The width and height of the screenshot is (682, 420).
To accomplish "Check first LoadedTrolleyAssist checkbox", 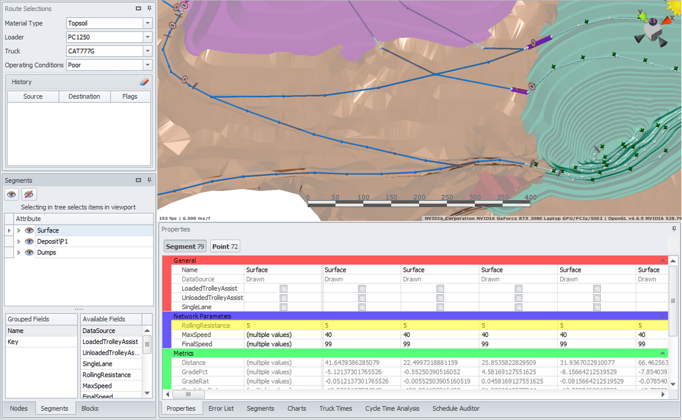I will coord(283,288).
